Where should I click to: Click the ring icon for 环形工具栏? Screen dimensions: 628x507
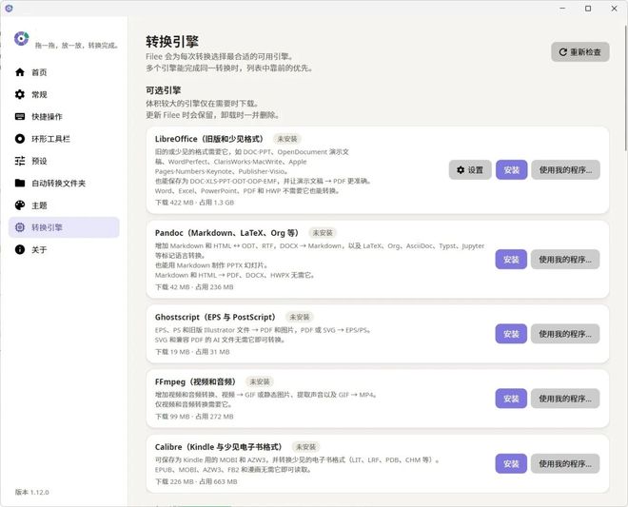click(20, 139)
